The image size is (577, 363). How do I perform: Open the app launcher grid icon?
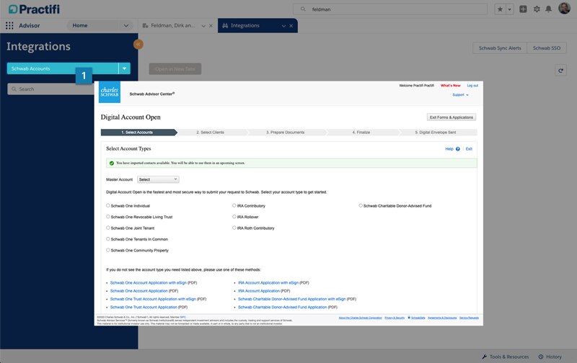10,25
